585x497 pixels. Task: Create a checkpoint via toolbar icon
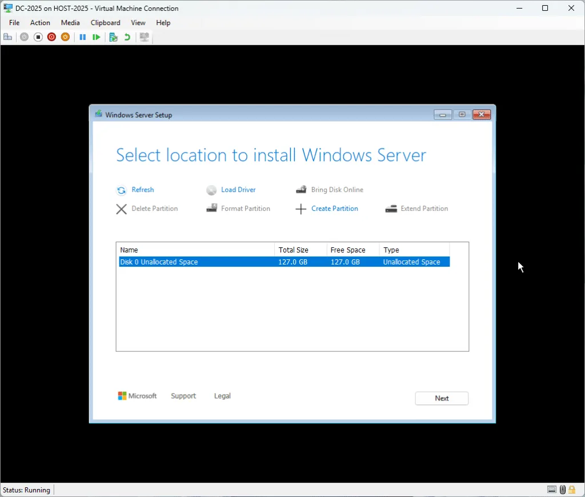pyautogui.click(x=114, y=37)
